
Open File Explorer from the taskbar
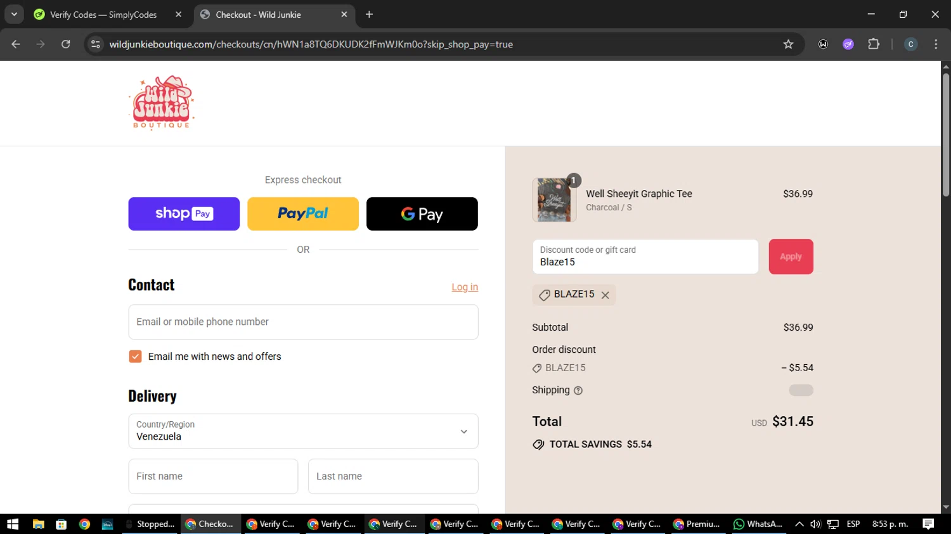coord(39,524)
